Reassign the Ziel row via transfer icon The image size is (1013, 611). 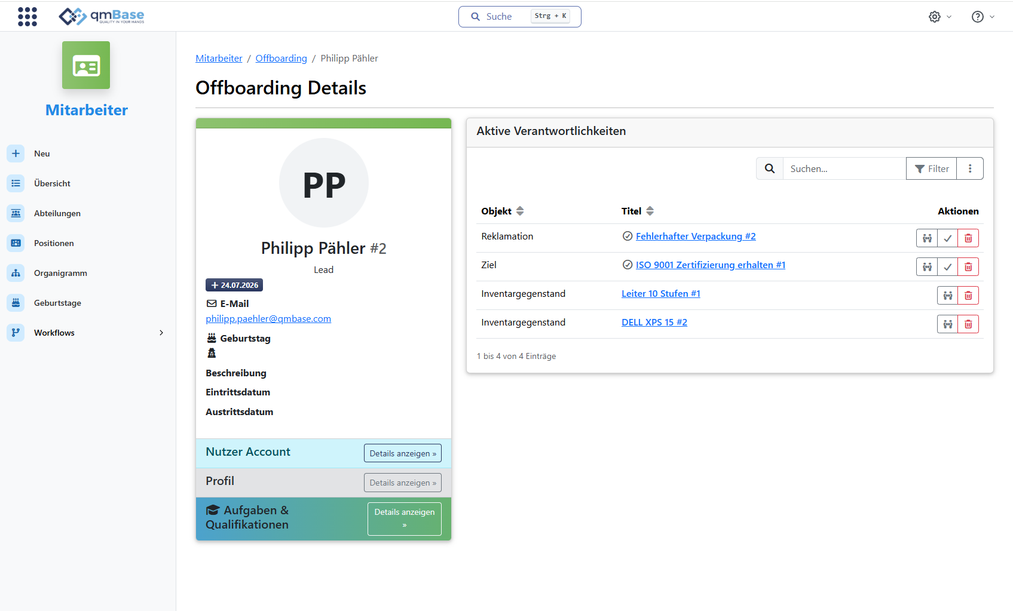pyautogui.click(x=927, y=267)
